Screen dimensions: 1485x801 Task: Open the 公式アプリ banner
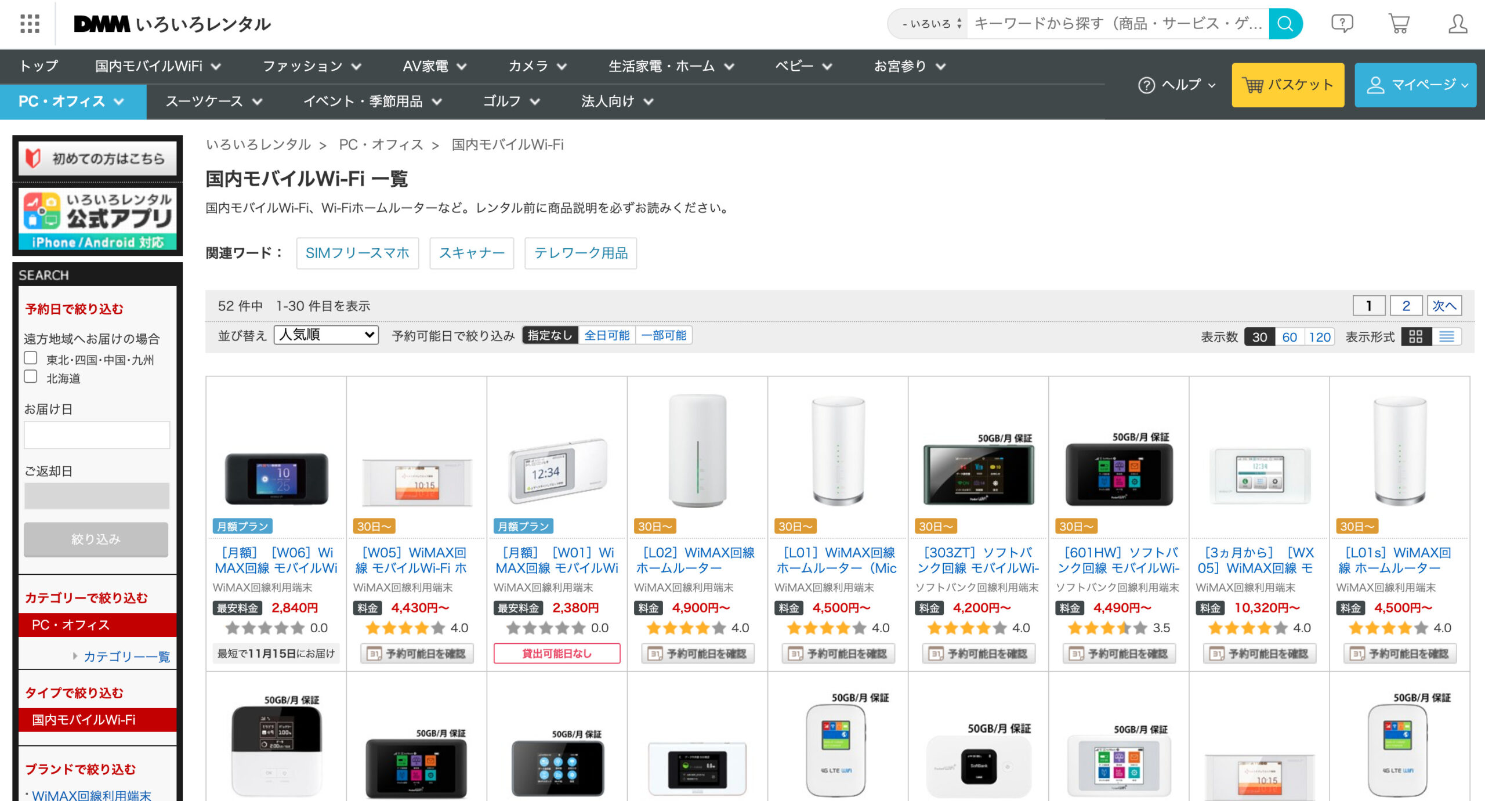tap(97, 219)
